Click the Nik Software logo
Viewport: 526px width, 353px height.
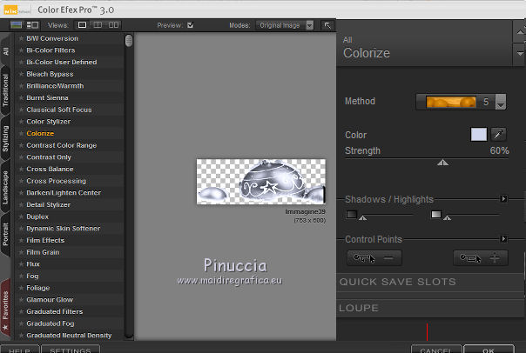(x=17, y=10)
